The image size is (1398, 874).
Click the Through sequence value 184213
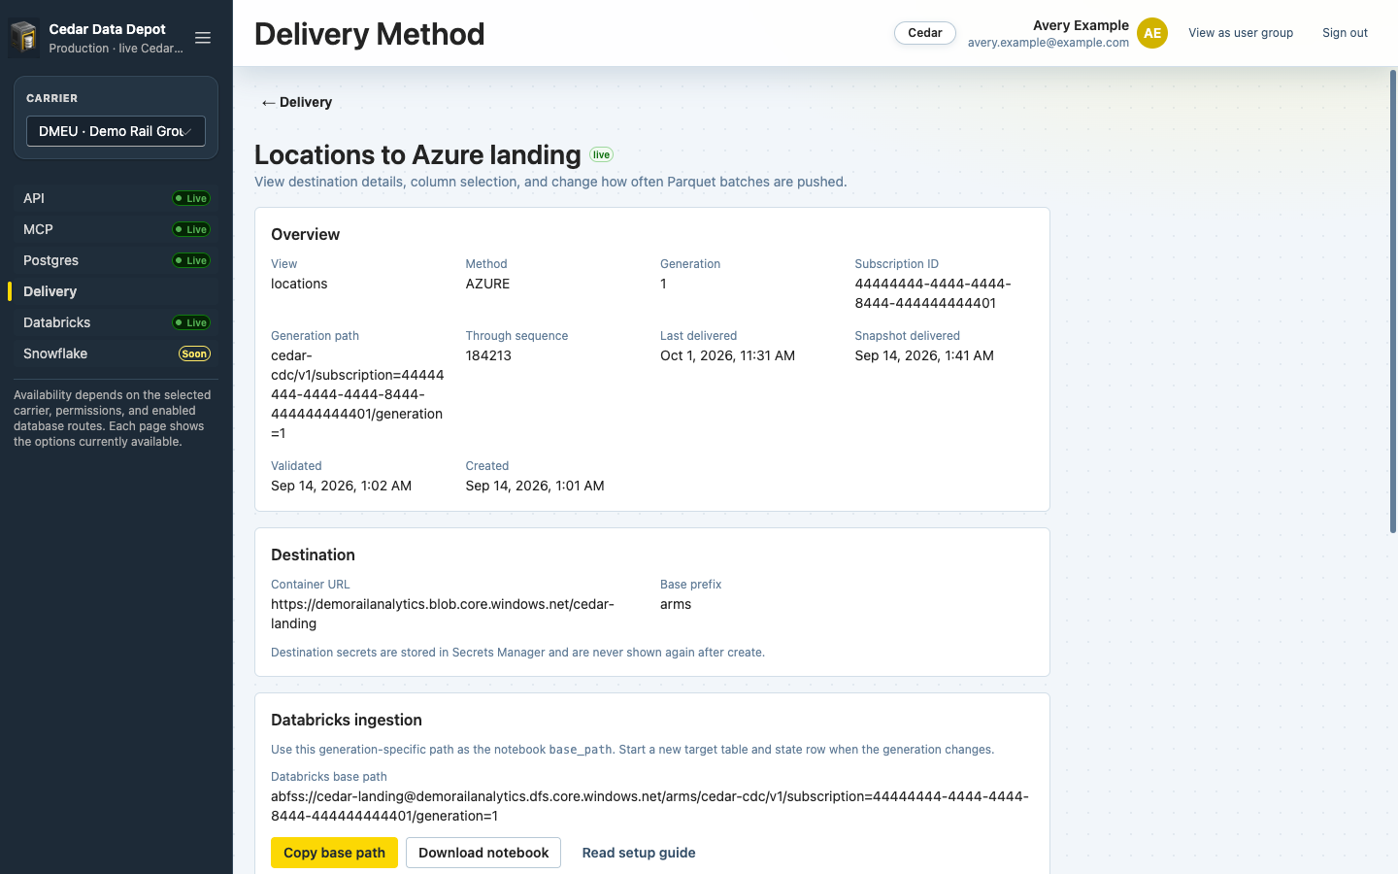488,355
